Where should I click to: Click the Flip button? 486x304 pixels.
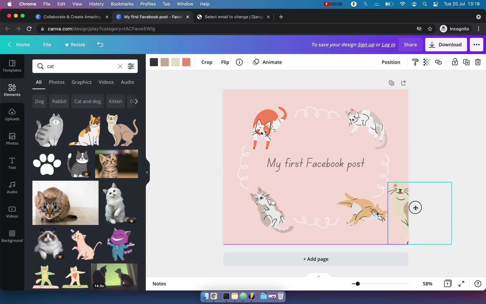tap(225, 62)
